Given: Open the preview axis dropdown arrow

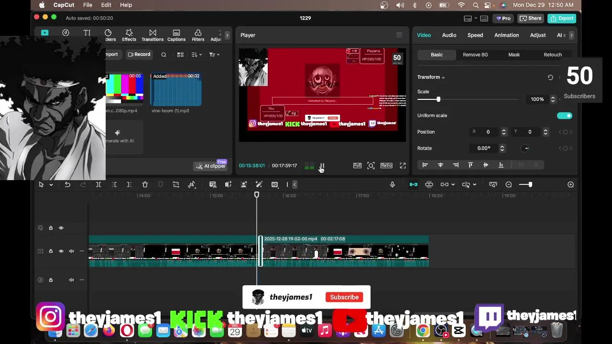Looking at the screenshot, I should (474, 185).
